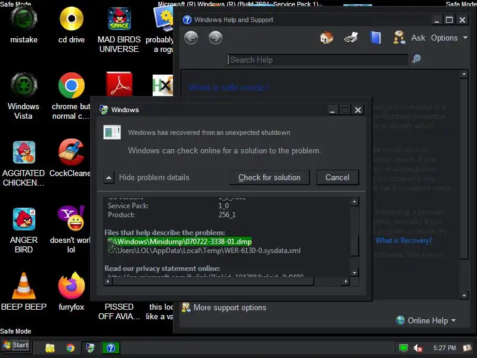Open the taskbar file explorer icon

point(50,348)
